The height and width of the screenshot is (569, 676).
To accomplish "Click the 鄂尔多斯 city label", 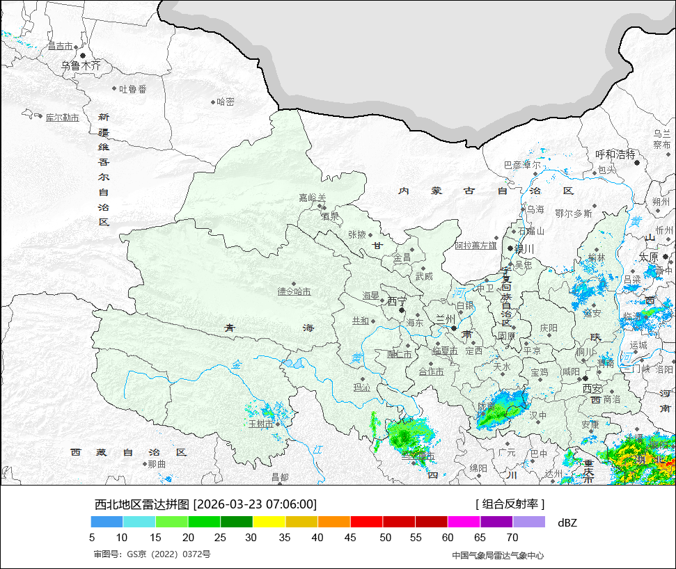I will pyautogui.click(x=574, y=214).
